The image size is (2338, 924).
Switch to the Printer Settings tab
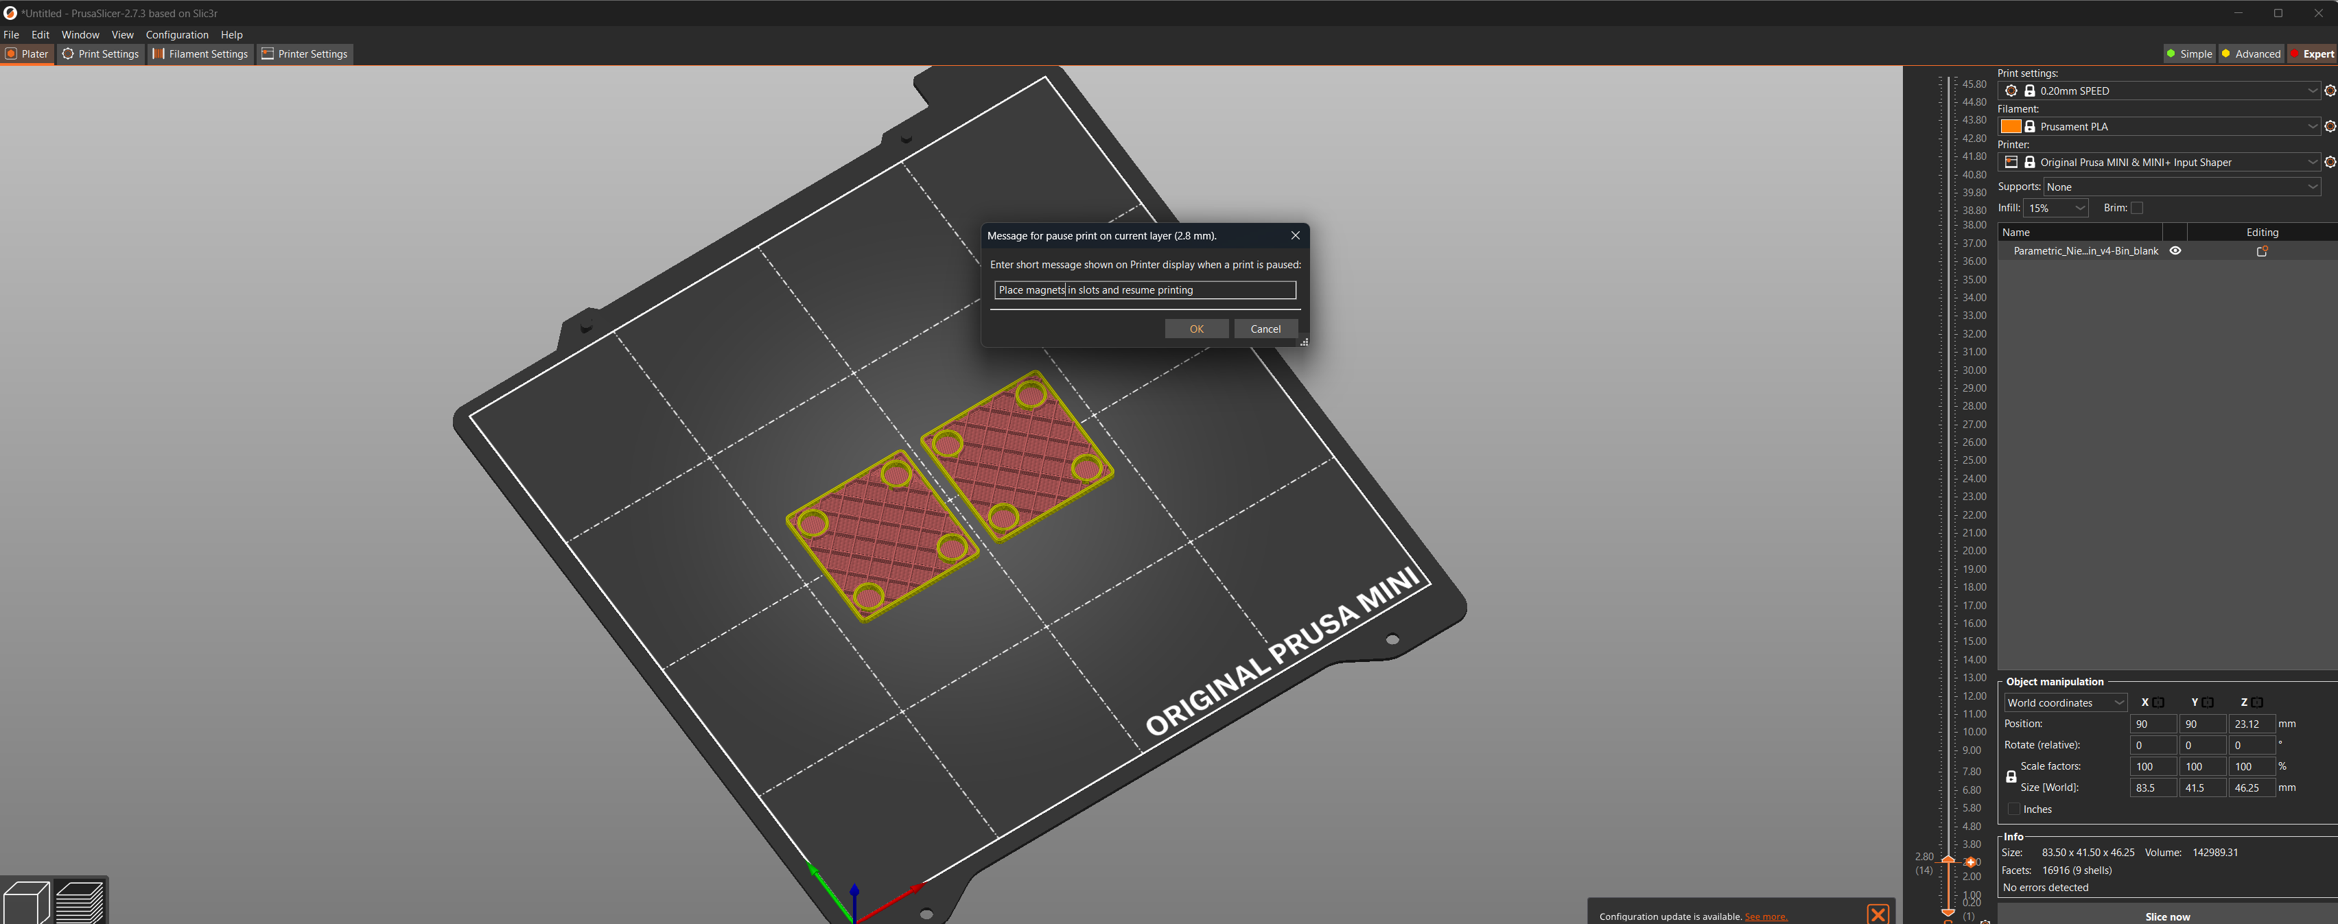(x=304, y=54)
